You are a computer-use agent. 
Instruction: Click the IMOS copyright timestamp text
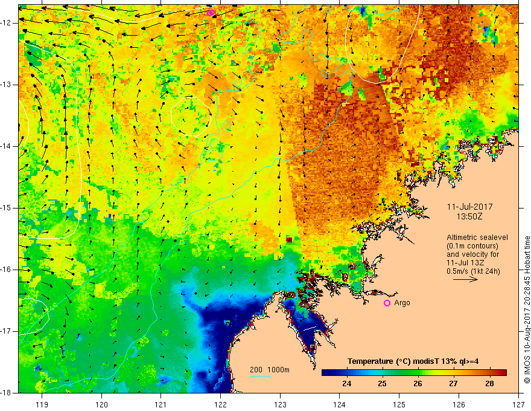527,310
